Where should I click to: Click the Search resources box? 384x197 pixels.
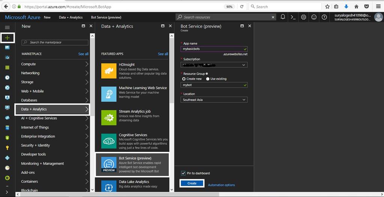[226, 17]
